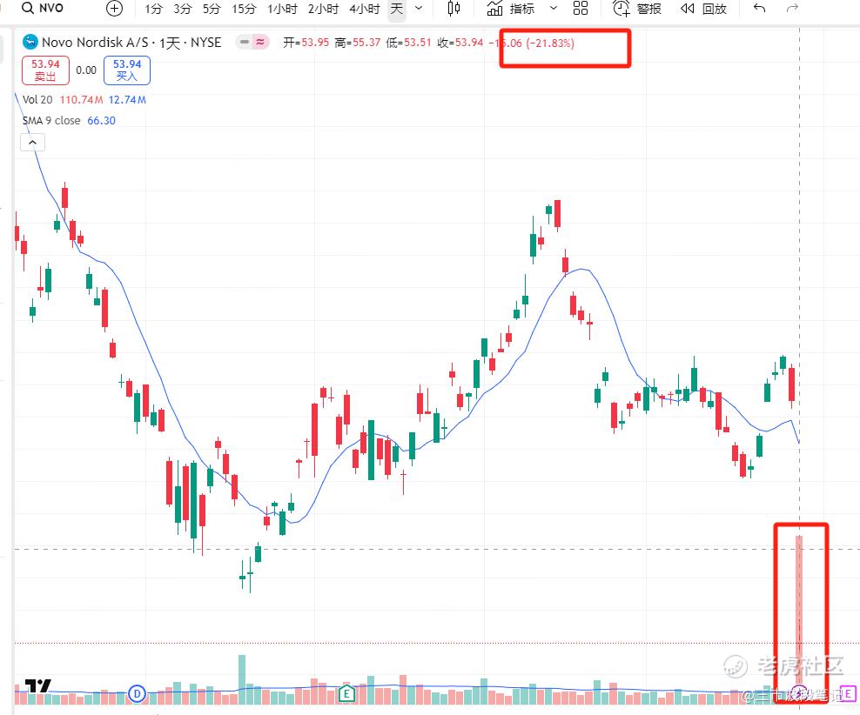Viewport: 860px width, 715px height.
Task: Click dividend D marker on timeline
Action: coord(137,694)
